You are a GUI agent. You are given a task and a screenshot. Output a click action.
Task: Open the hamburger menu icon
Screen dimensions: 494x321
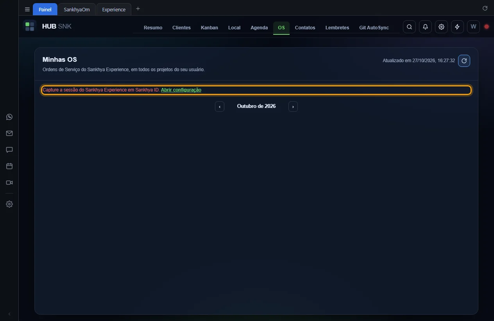click(27, 9)
